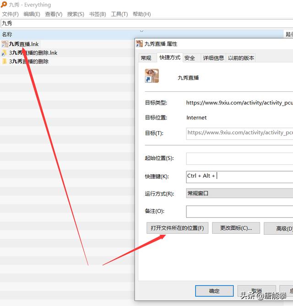The height and width of the screenshot is (306, 293).
Task: Open the 工具(T) menu
Action: (x=119, y=14)
